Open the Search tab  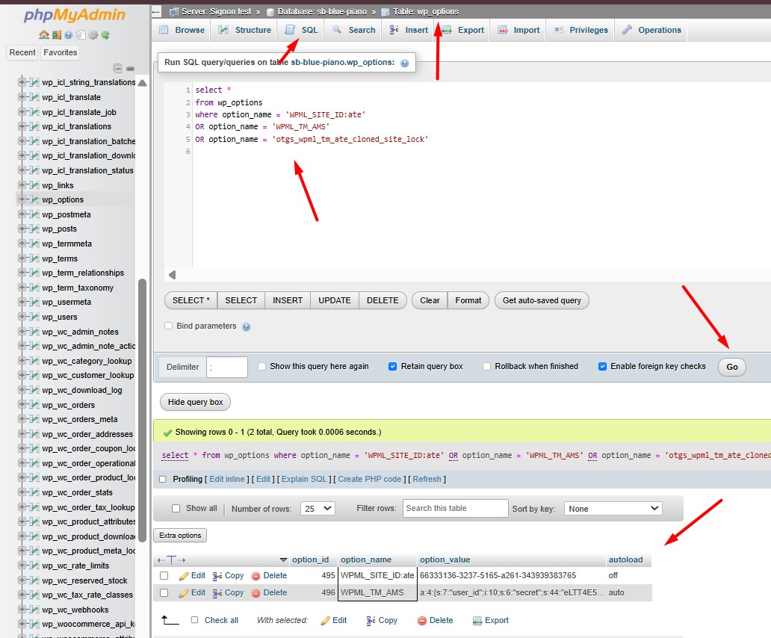coord(353,30)
